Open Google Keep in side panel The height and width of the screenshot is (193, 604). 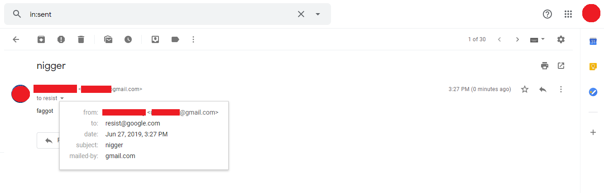[593, 67]
